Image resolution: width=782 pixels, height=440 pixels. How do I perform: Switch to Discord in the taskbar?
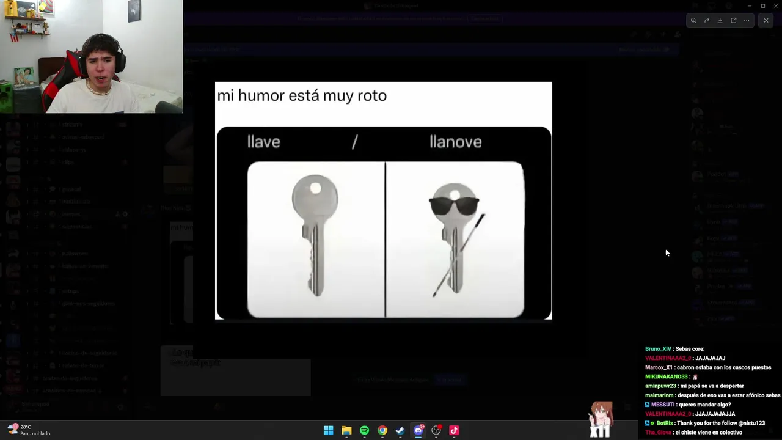click(x=418, y=430)
